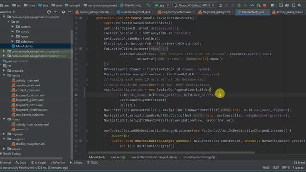Image resolution: width=306 pixels, height=172 pixels.
Task: Click the gutter icon beside onDestinationChanged line
Action: click(x=81, y=141)
